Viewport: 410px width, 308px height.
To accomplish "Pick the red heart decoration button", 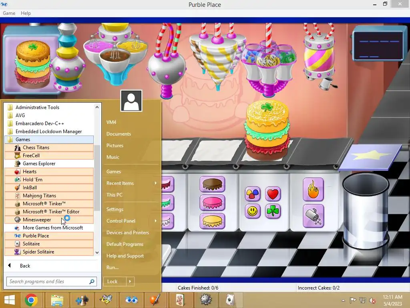I will coord(273,194).
